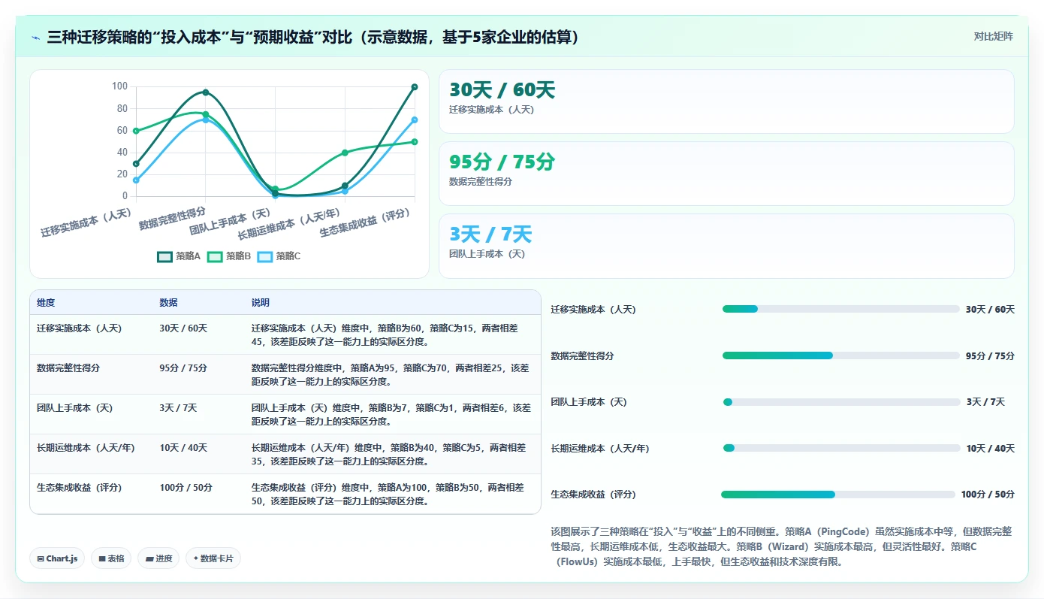The width and height of the screenshot is (1044, 599).
Task: Click the 策略B point at 迁移实施成本 on chart
Action: [x=136, y=131]
